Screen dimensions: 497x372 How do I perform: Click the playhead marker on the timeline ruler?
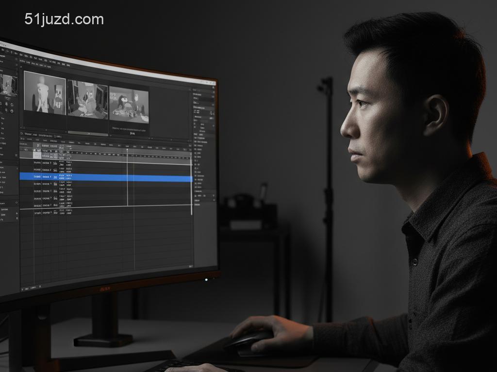(x=127, y=150)
